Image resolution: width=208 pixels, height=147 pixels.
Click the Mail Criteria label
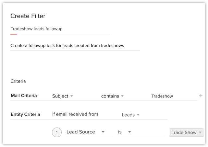[24, 96]
